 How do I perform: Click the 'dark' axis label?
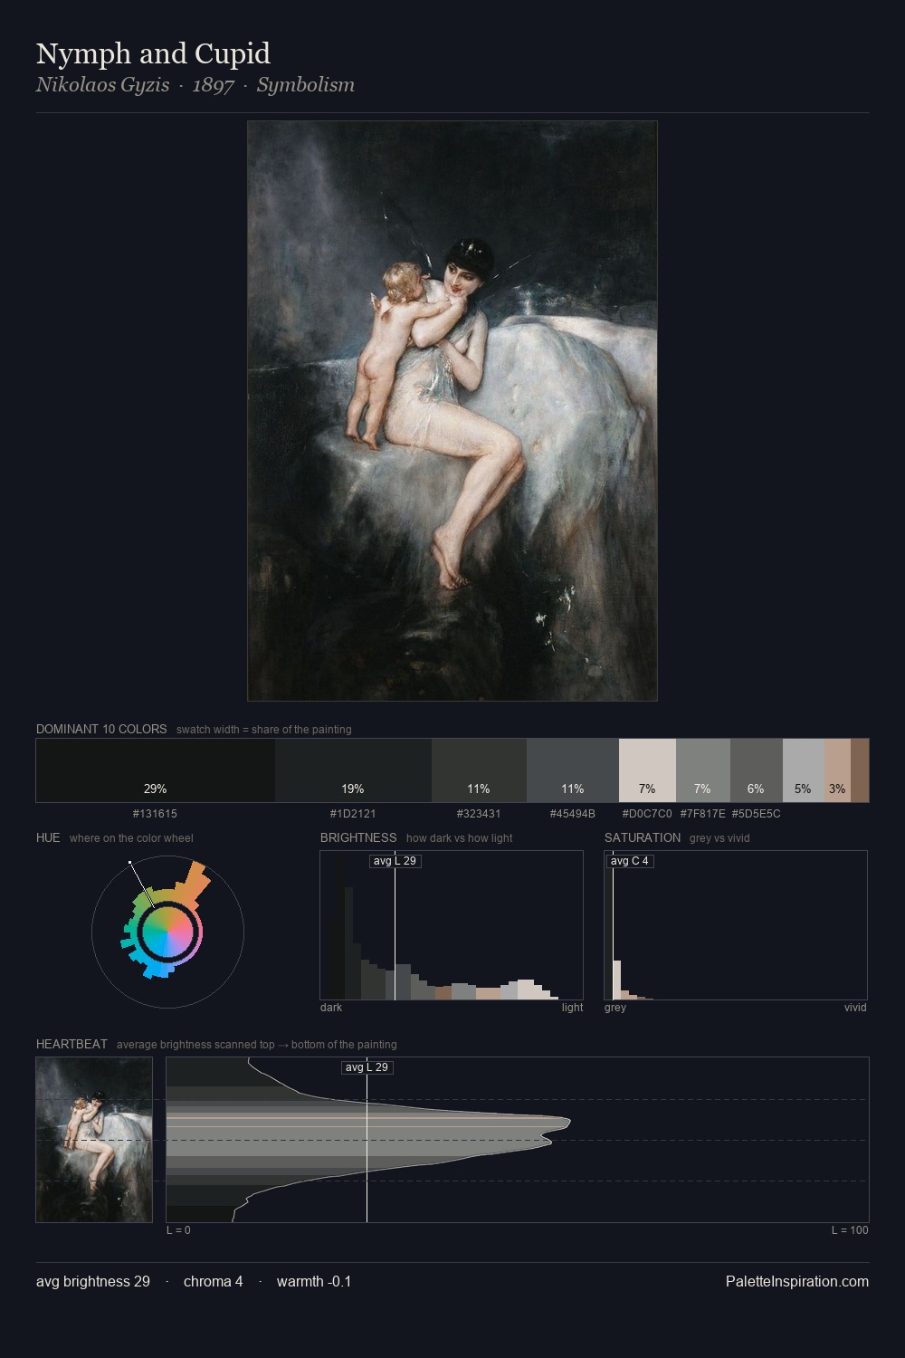point(331,1008)
